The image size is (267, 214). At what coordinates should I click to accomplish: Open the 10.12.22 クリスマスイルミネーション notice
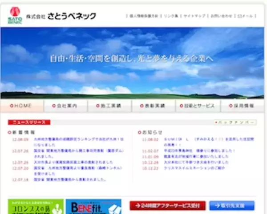(x=194, y=168)
